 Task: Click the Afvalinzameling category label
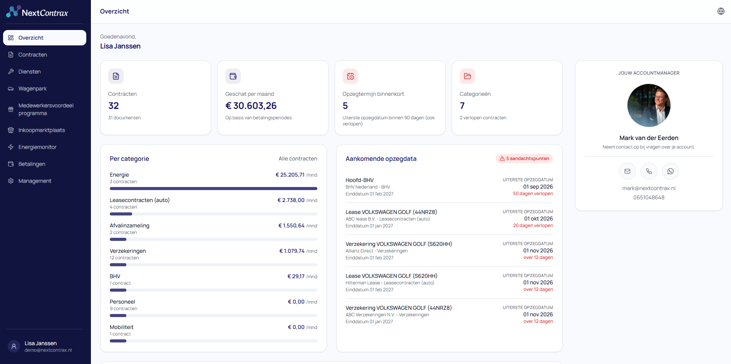coord(129,225)
